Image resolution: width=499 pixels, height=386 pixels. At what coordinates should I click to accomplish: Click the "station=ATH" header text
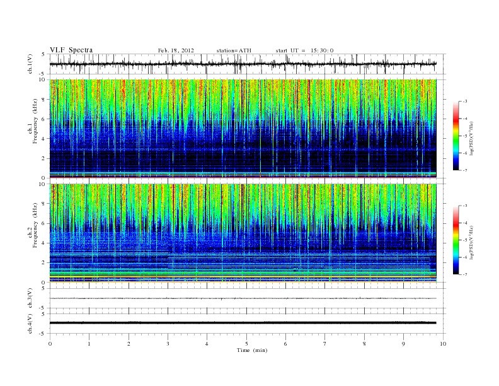(x=234, y=50)
